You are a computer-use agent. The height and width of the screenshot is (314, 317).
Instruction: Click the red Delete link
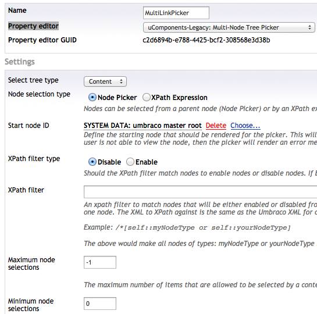pos(216,126)
